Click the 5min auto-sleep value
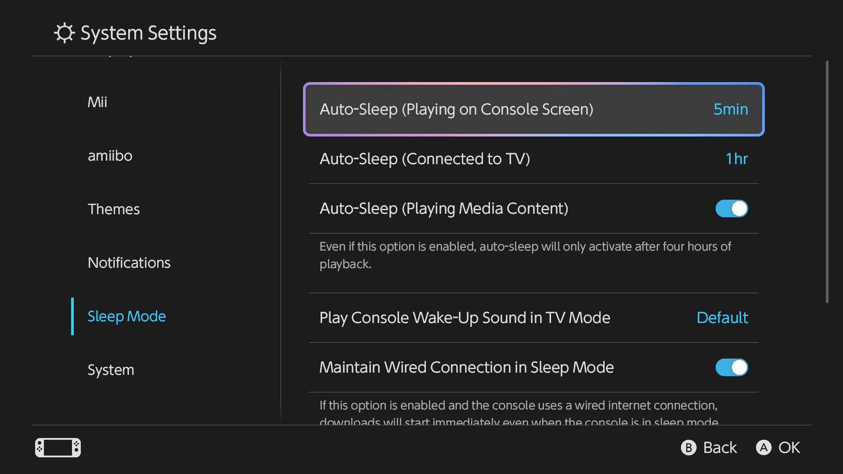The width and height of the screenshot is (843, 474). [x=730, y=109]
